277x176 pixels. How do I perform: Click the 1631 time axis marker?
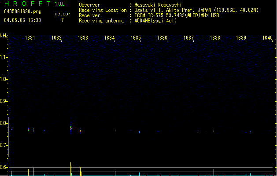tap(30, 38)
